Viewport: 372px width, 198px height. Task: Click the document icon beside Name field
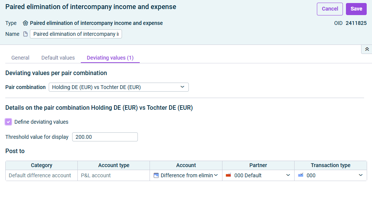(x=25, y=34)
